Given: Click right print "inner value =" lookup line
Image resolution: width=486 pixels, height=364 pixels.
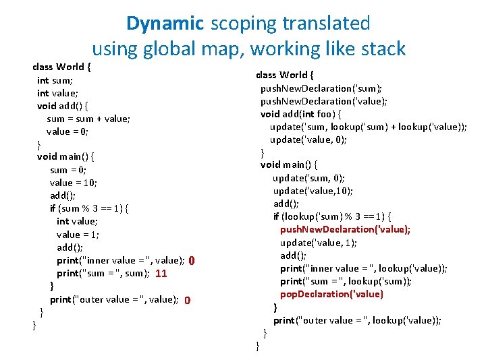Looking at the screenshot, I should 364,269.
